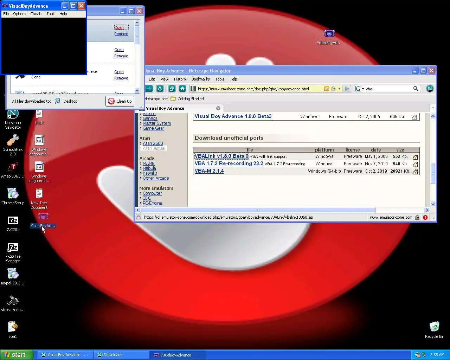Open Bookmarks menu in Netscape Navigator
450x360 pixels.
coord(200,79)
